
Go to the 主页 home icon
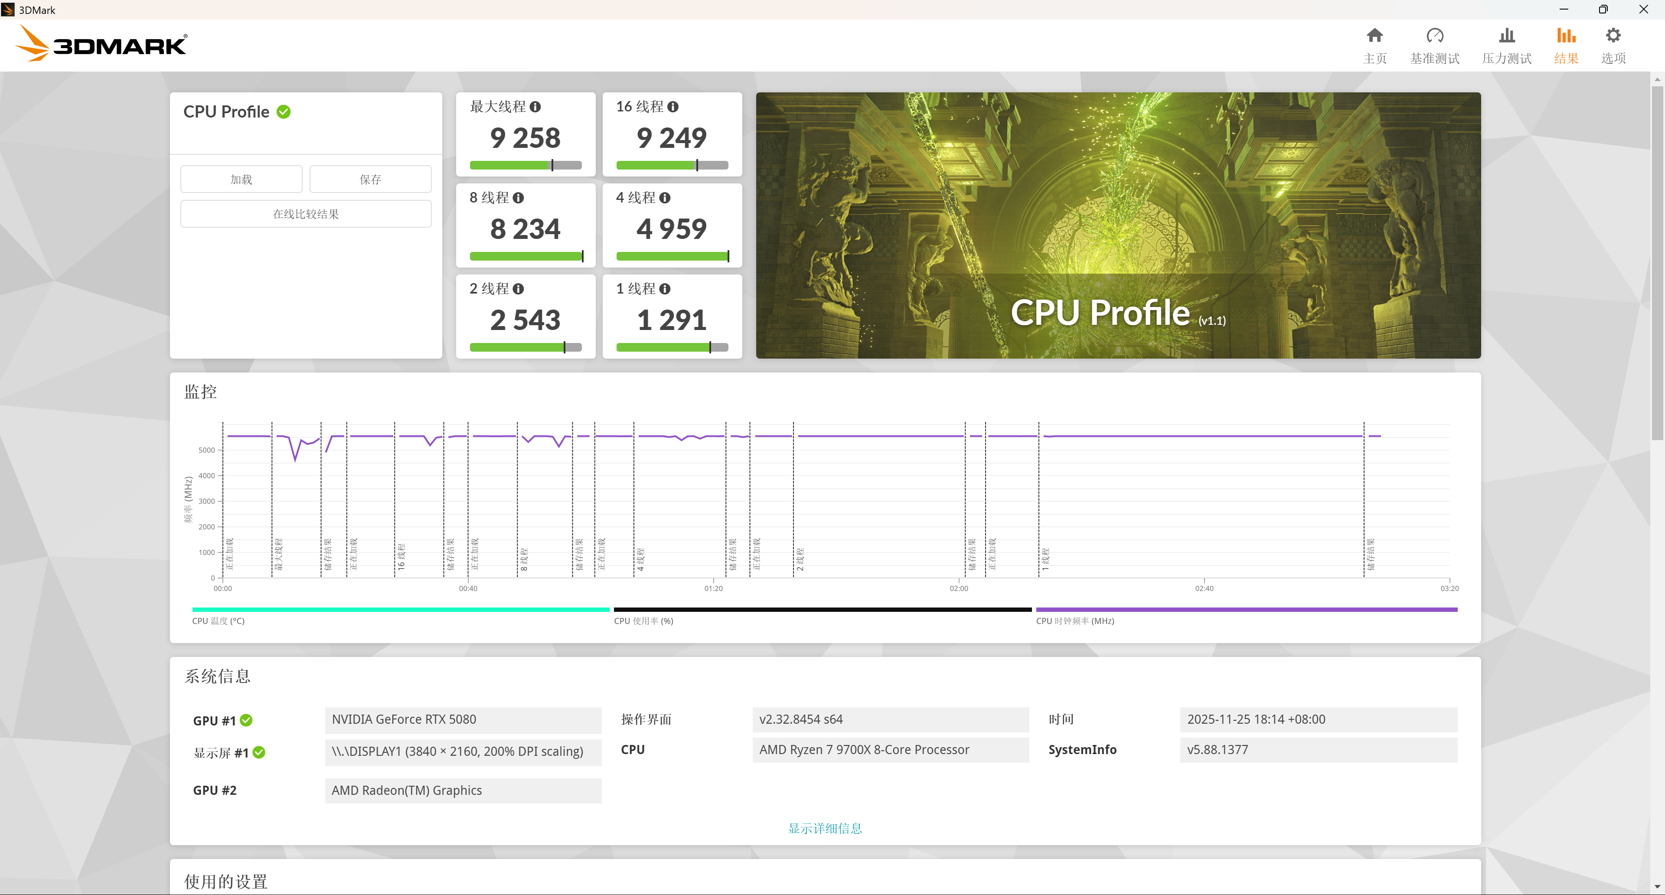[x=1375, y=36]
